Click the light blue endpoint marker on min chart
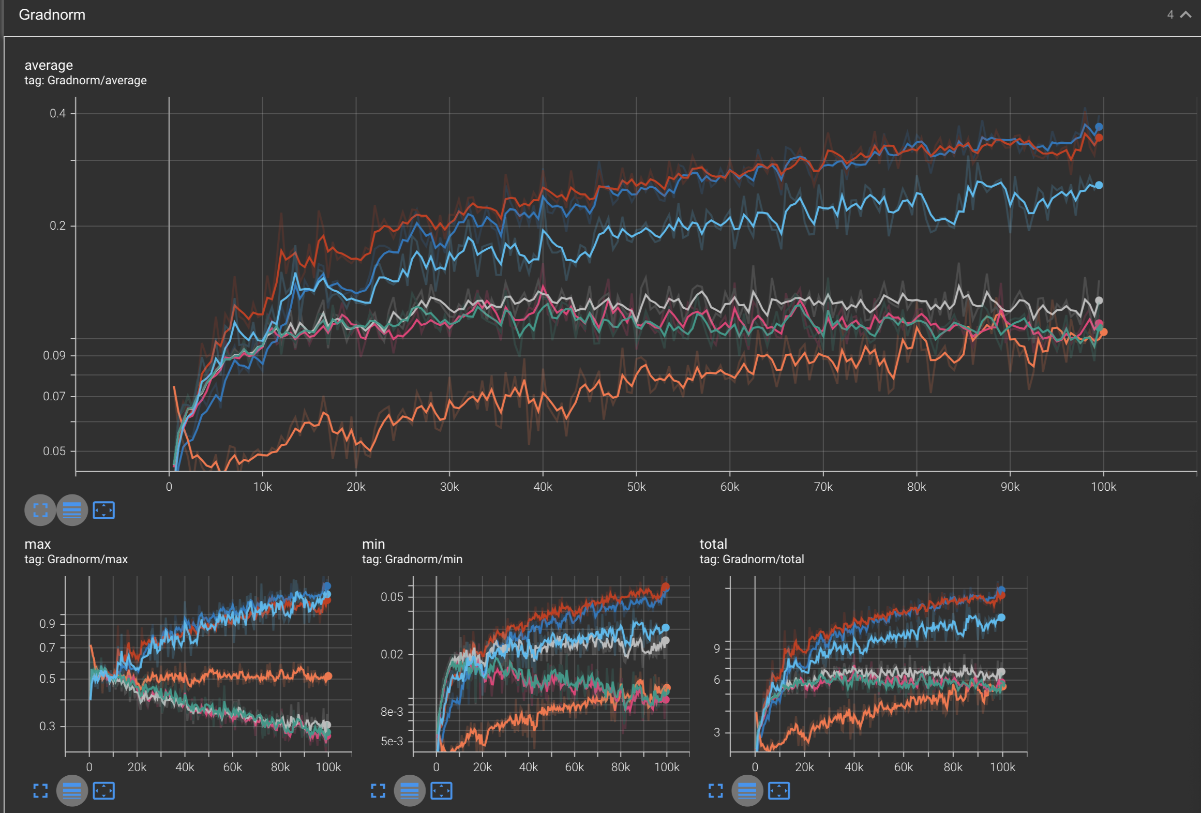This screenshot has width=1201, height=813. pos(666,627)
